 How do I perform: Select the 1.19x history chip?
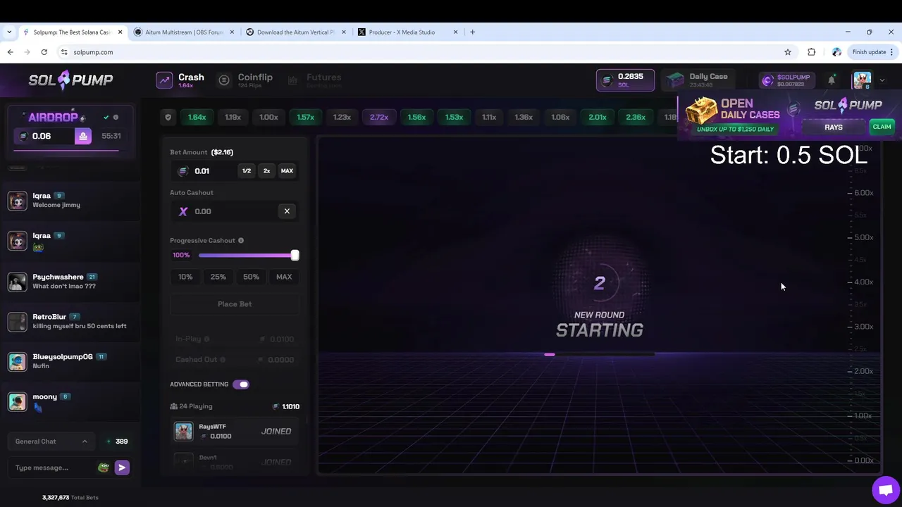[233, 118]
